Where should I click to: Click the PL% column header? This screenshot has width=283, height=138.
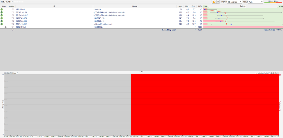pos(200,6)
